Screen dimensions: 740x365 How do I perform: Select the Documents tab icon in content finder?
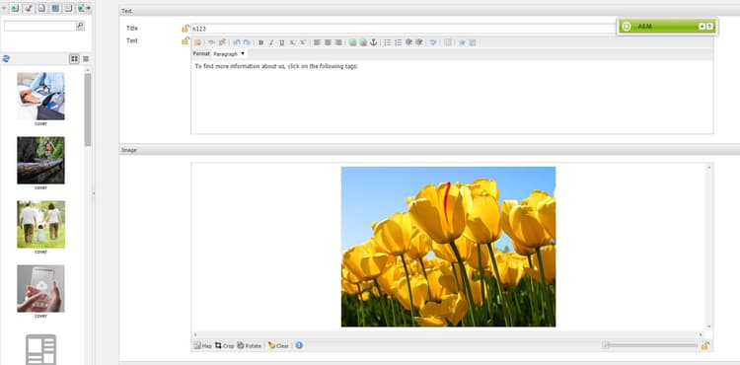[41, 8]
